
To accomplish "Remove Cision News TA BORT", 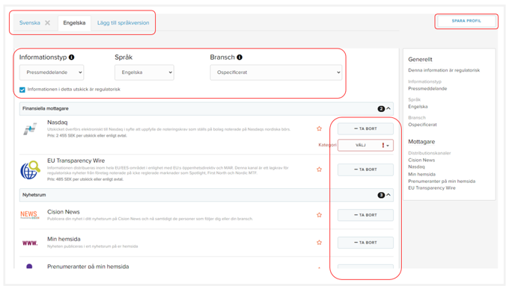I will (365, 215).
